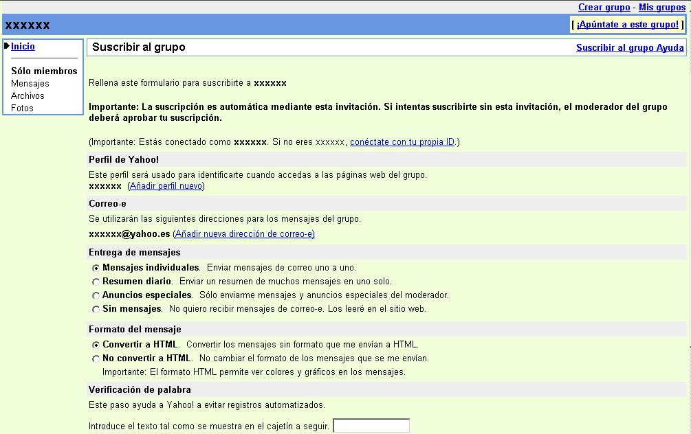The image size is (691, 434).
Task: Click Añadir nueva dirección de correo-e
Action: (x=245, y=233)
